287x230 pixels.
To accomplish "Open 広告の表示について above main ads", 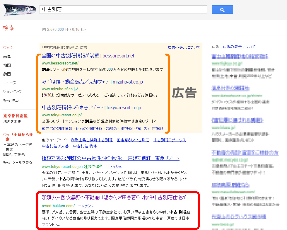I will pyautogui.click(x=184, y=47).
